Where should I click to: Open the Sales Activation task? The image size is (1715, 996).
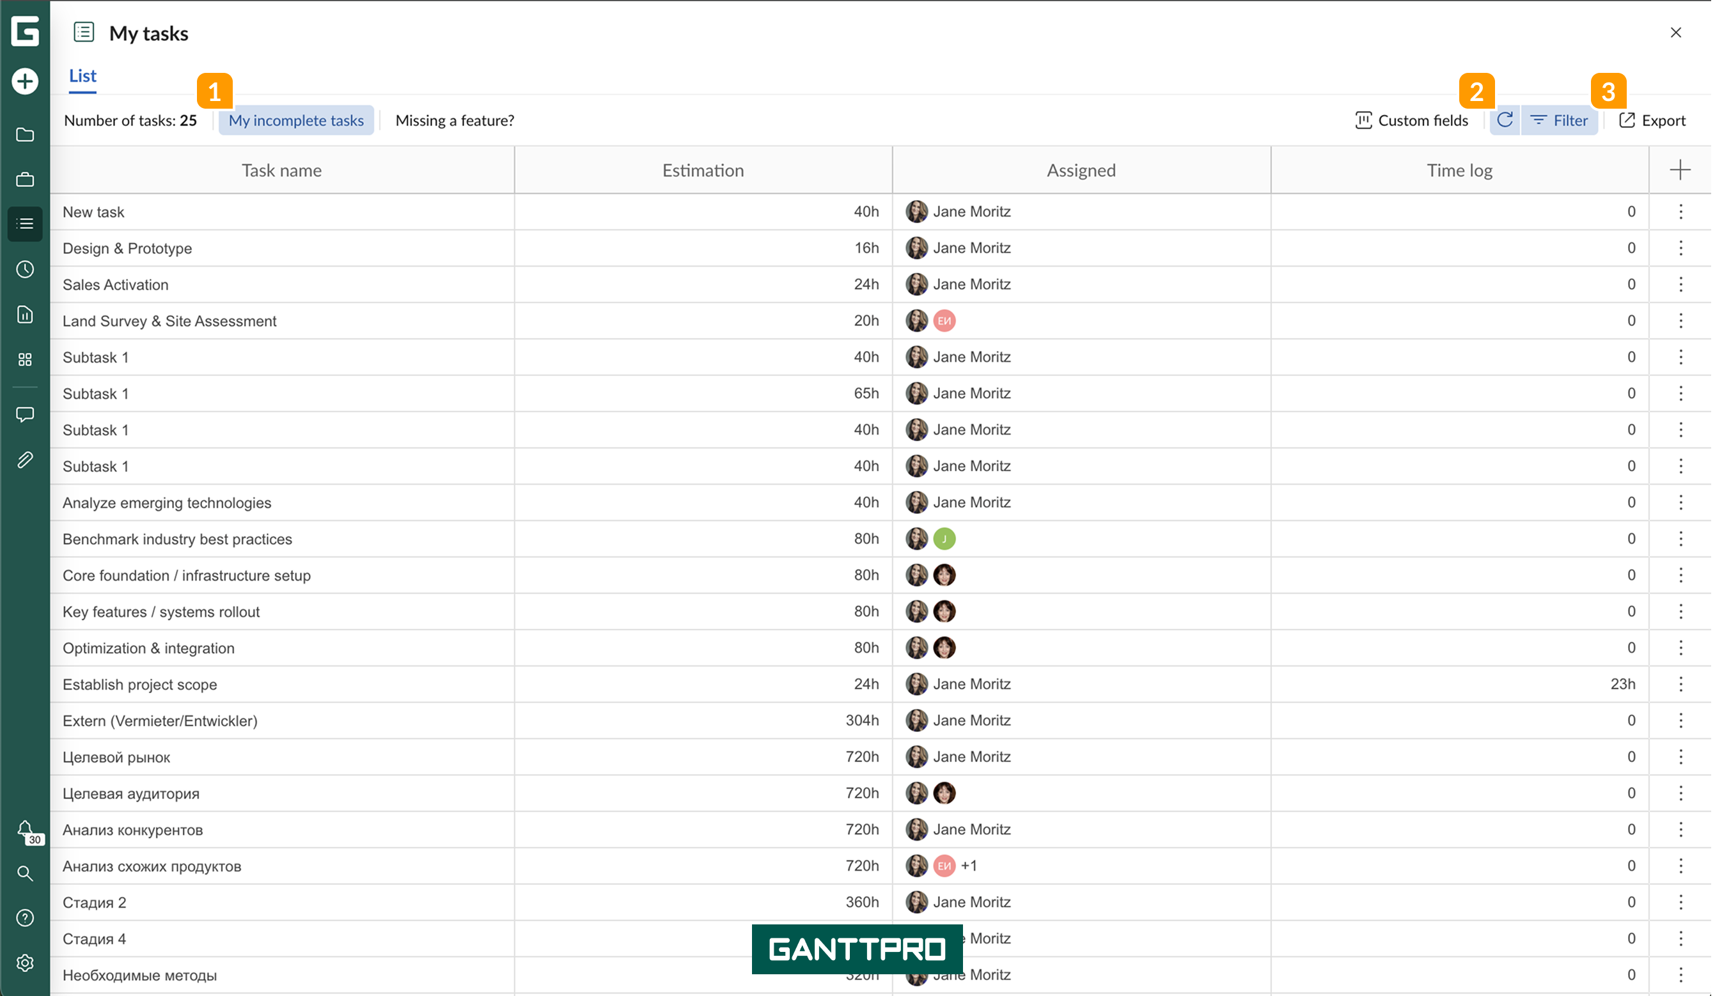tap(116, 284)
